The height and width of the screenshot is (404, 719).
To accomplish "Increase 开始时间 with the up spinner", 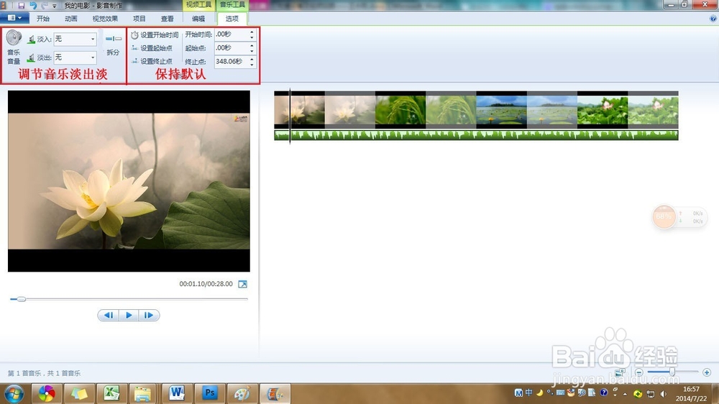I will pyautogui.click(x=252, y=32).
